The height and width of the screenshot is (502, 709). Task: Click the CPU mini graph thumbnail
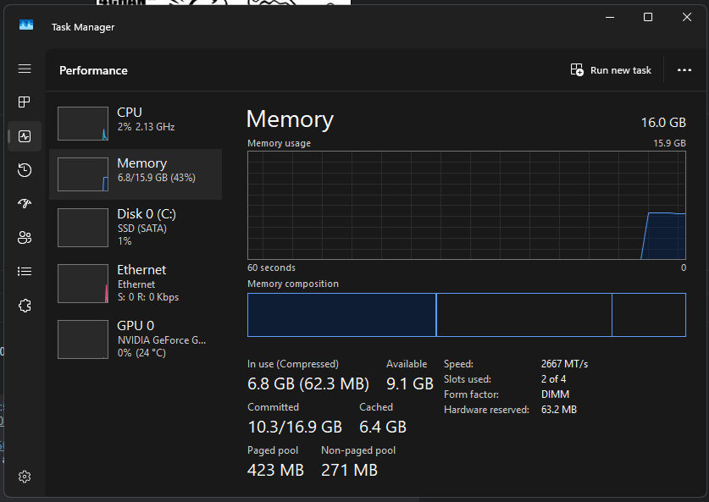pyautogui.click(x=83, y=124)
